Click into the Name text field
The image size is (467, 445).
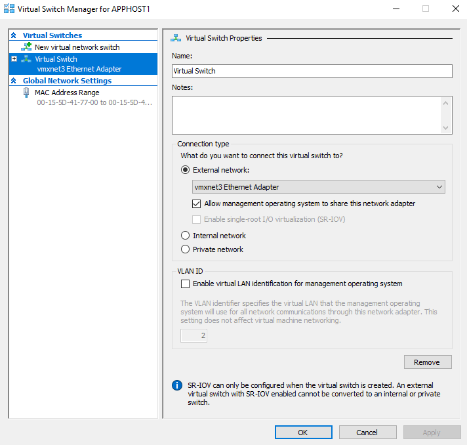(x=312, y=71)
